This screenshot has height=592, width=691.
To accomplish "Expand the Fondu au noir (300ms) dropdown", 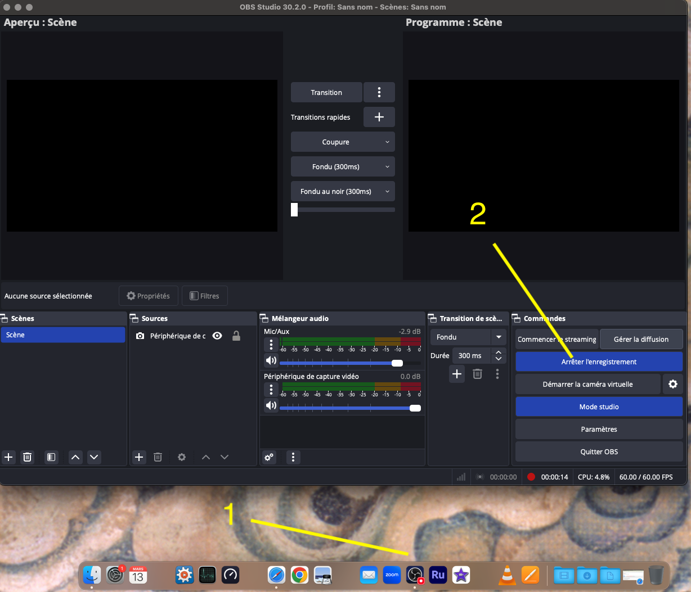I will [387, 192].
